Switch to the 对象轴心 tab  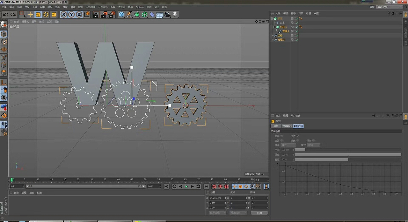click(x=287, y=126)
